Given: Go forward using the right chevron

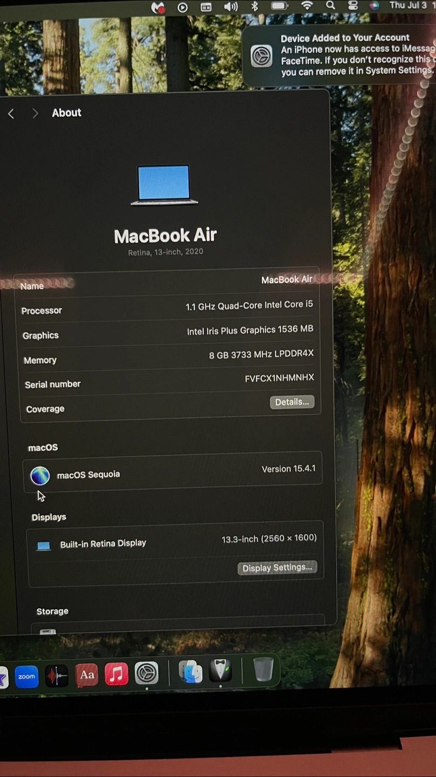Looking at the screenshot, I should point(35,113).
